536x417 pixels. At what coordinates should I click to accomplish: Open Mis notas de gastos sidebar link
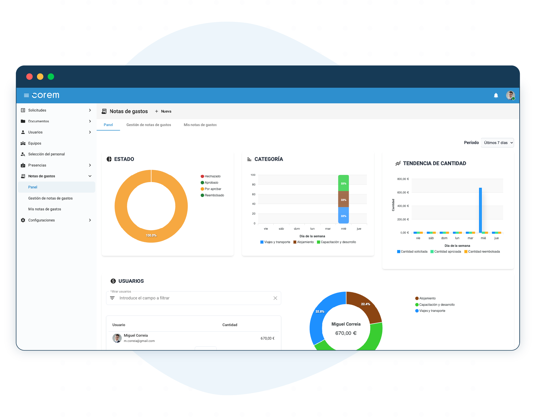click(x=45, y=209)
